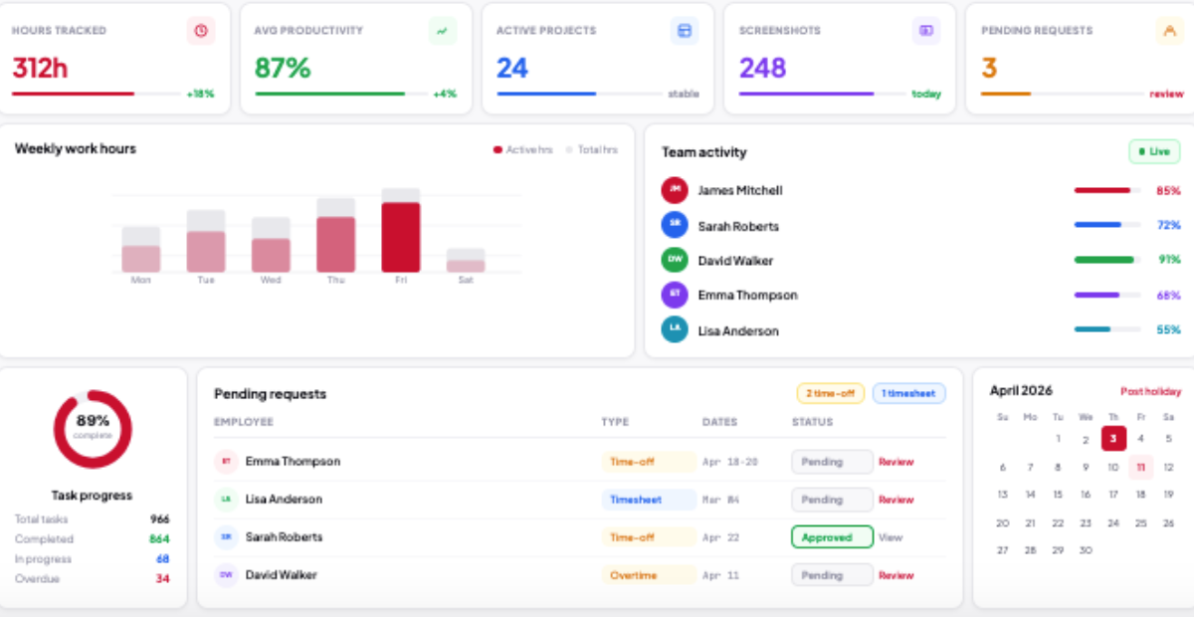Click the 312h hours tracked value
This screenshot has height=617, width=1194.
tap(39, 68)
